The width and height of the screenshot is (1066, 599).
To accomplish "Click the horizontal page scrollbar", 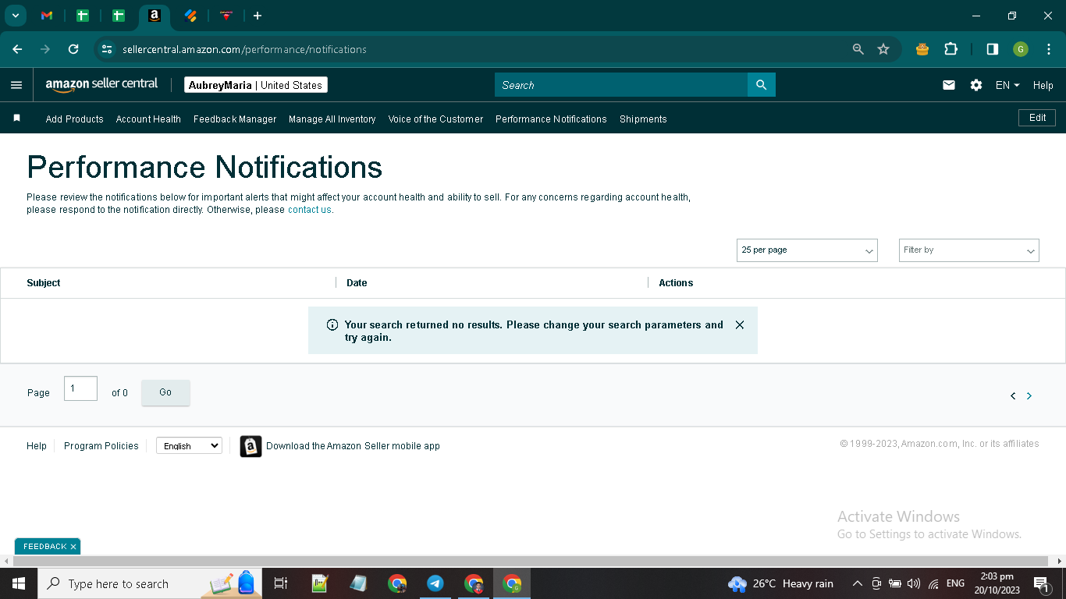I will (x=531, y=561).
